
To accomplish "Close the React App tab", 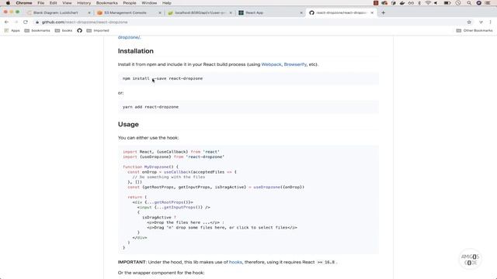I will 301,12.
